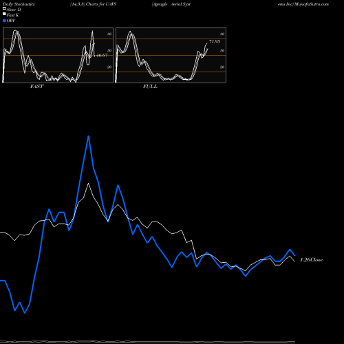The width and height of the screenshot is (344, 344).
Task: Click the FAST stochastic chart panel
Action: [58, 55]
